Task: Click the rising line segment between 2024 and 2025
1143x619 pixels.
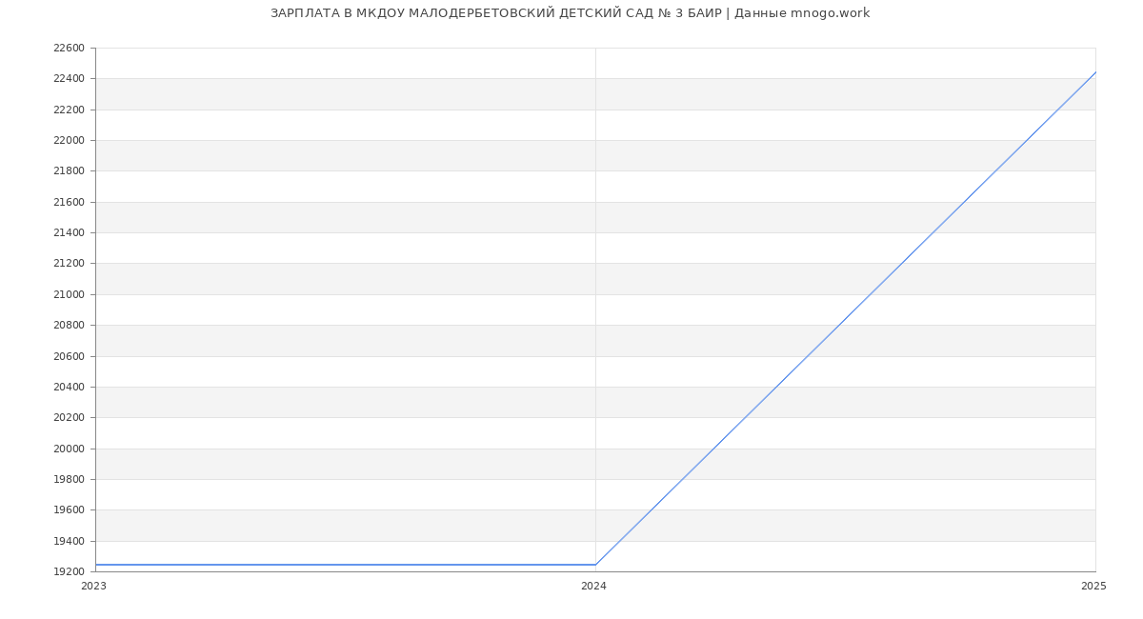Action: pos(845,319)
